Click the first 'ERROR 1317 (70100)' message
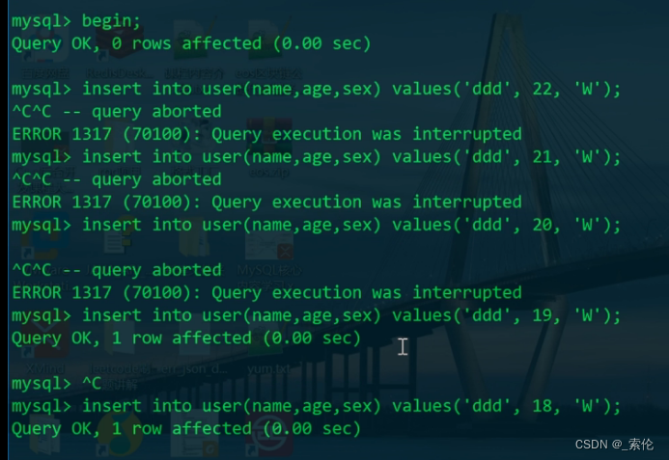 coord(266,134)
